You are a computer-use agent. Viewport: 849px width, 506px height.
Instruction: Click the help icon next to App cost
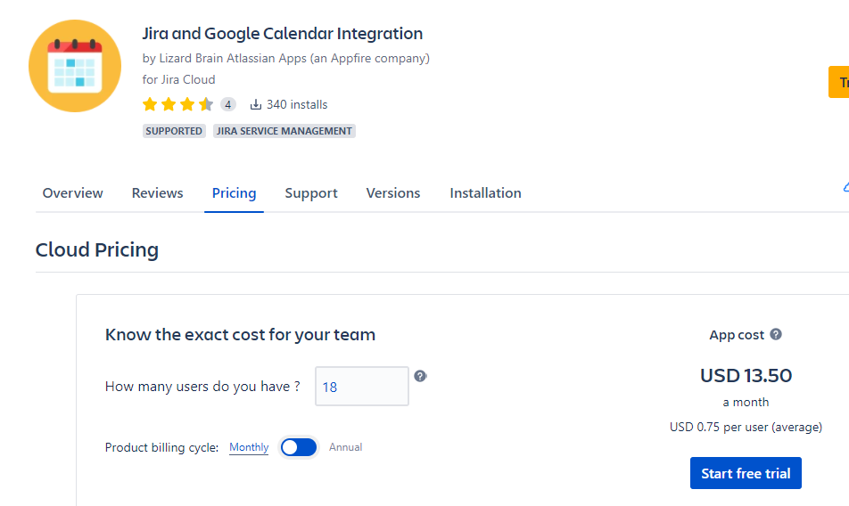(x=776, y=334)
